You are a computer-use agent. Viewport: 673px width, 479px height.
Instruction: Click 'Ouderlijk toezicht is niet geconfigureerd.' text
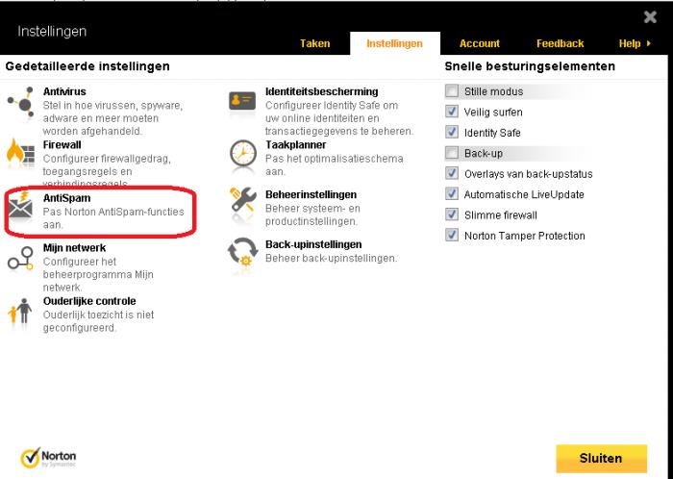(x=98, y=321)
